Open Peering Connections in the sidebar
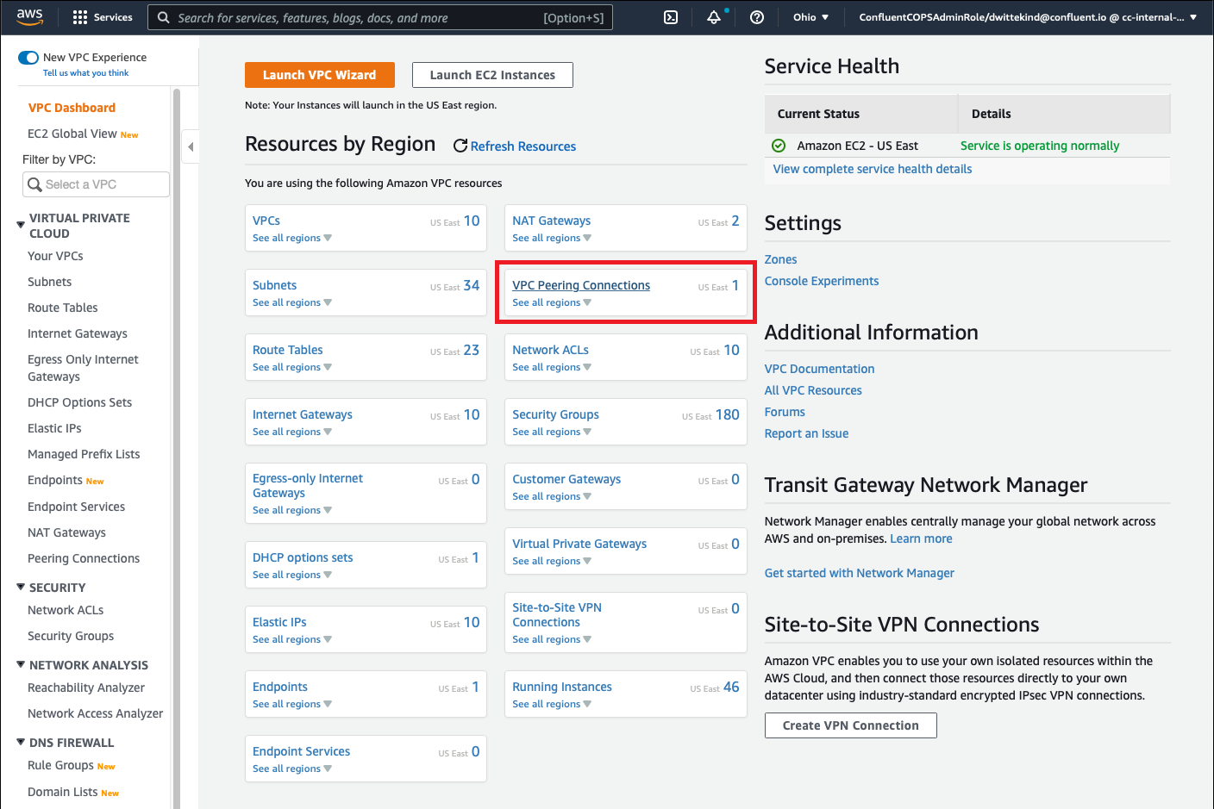 pyautogui.click(x=84, y=558)
